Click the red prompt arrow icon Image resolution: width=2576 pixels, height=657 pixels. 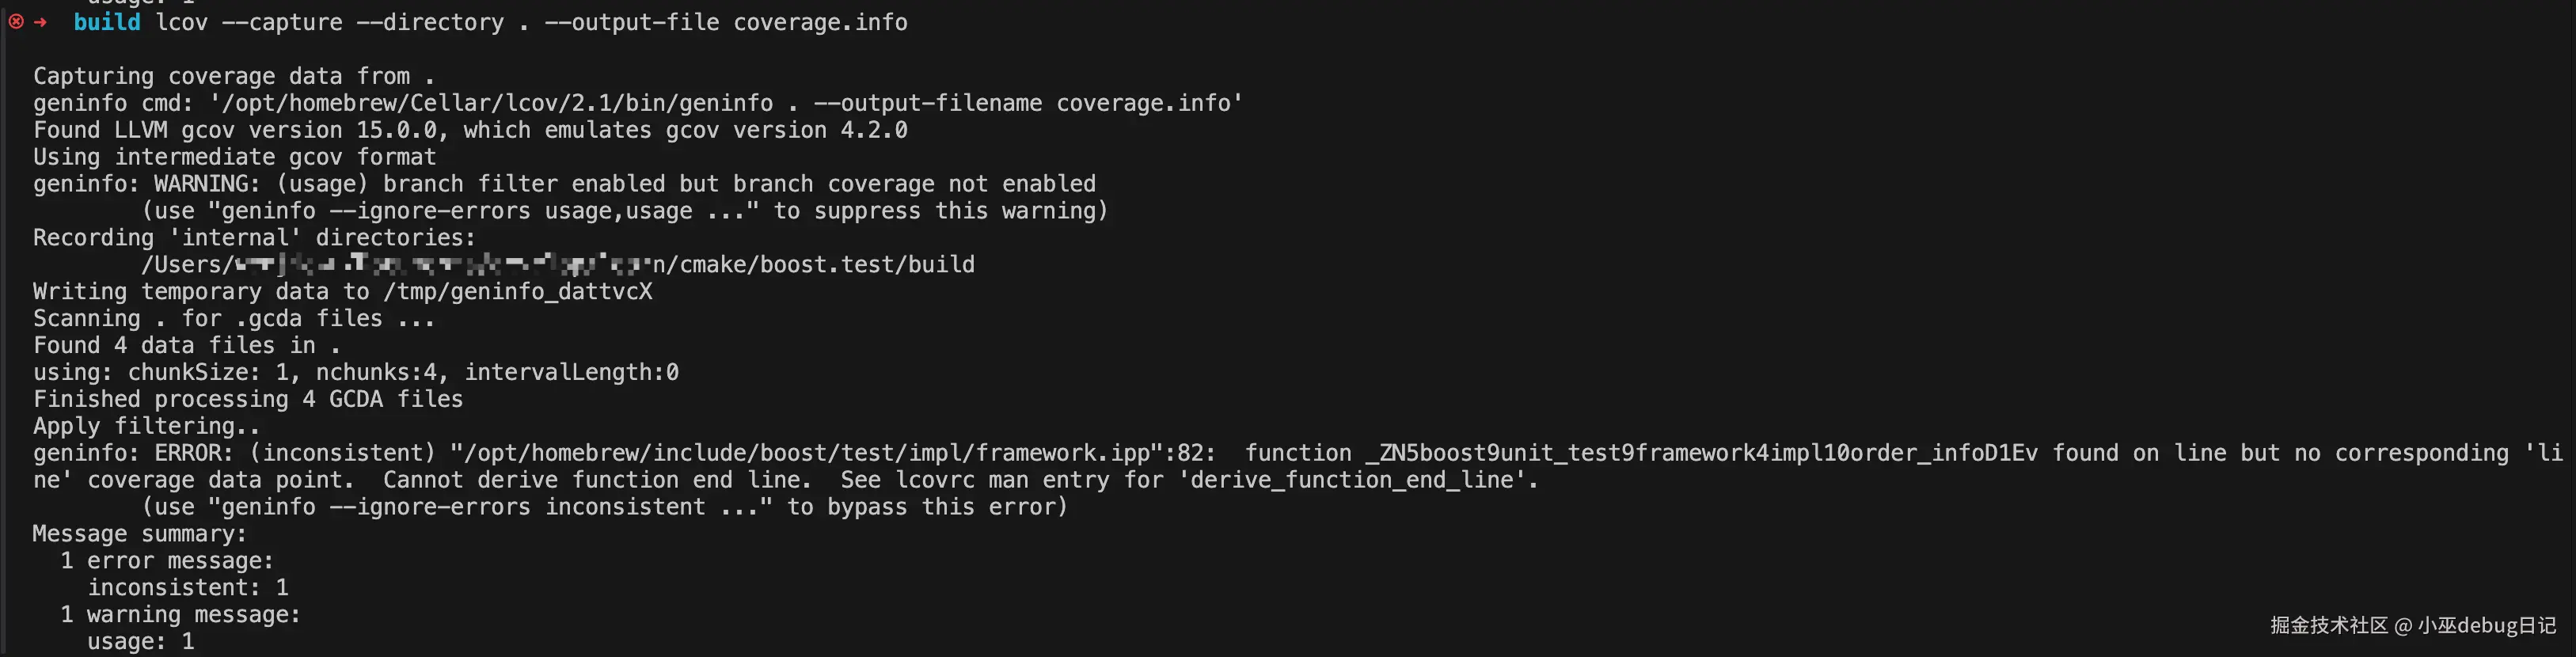coord(41,22)
